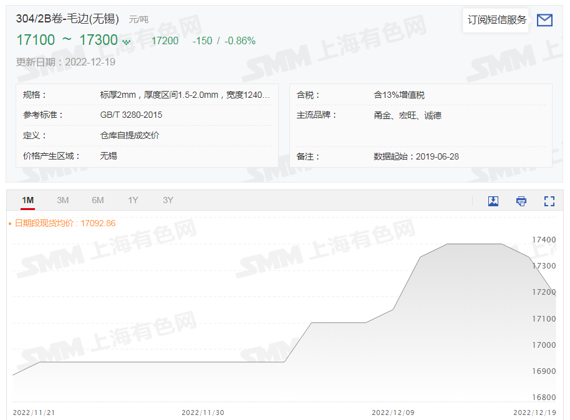Select the 1M time range tab
Viewport: 570px width, 420px height.
(28, 200)
